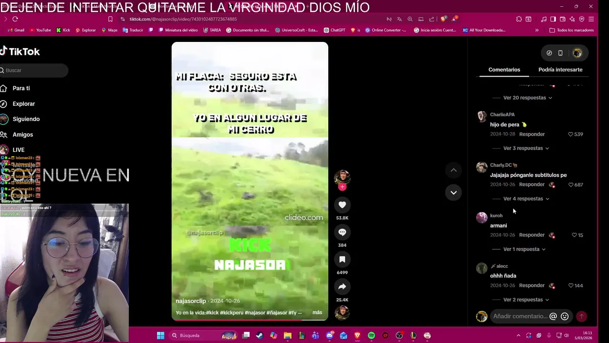Expand Ver 1 respuesta under kuroh
This screenshot has height=343, width=609.
pos(524,249)
